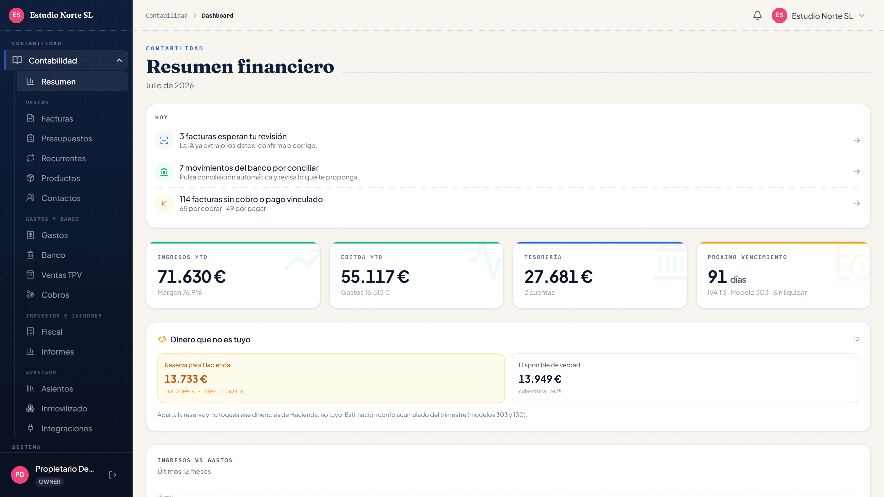This screenshot has width=884, height=497.
Task: Open Banco in sidebar menu
Action: (72, 255)
